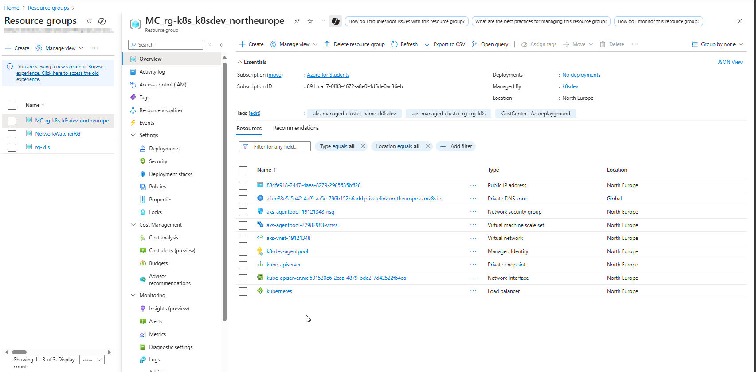Switch to the Recommendations tab
756x372 pixels.
[x=296, y=128]
